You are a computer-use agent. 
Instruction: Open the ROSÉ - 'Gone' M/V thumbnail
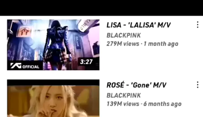coord(53,98)
